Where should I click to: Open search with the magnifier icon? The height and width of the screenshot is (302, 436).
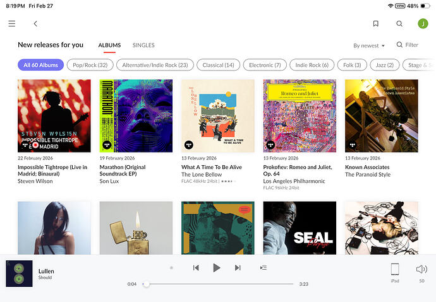[399, 24]
